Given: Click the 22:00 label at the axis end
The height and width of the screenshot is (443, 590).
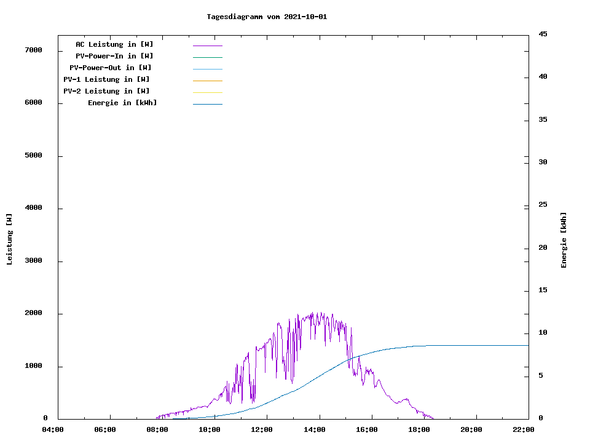Looking at the screenshot, I should 524,429.
